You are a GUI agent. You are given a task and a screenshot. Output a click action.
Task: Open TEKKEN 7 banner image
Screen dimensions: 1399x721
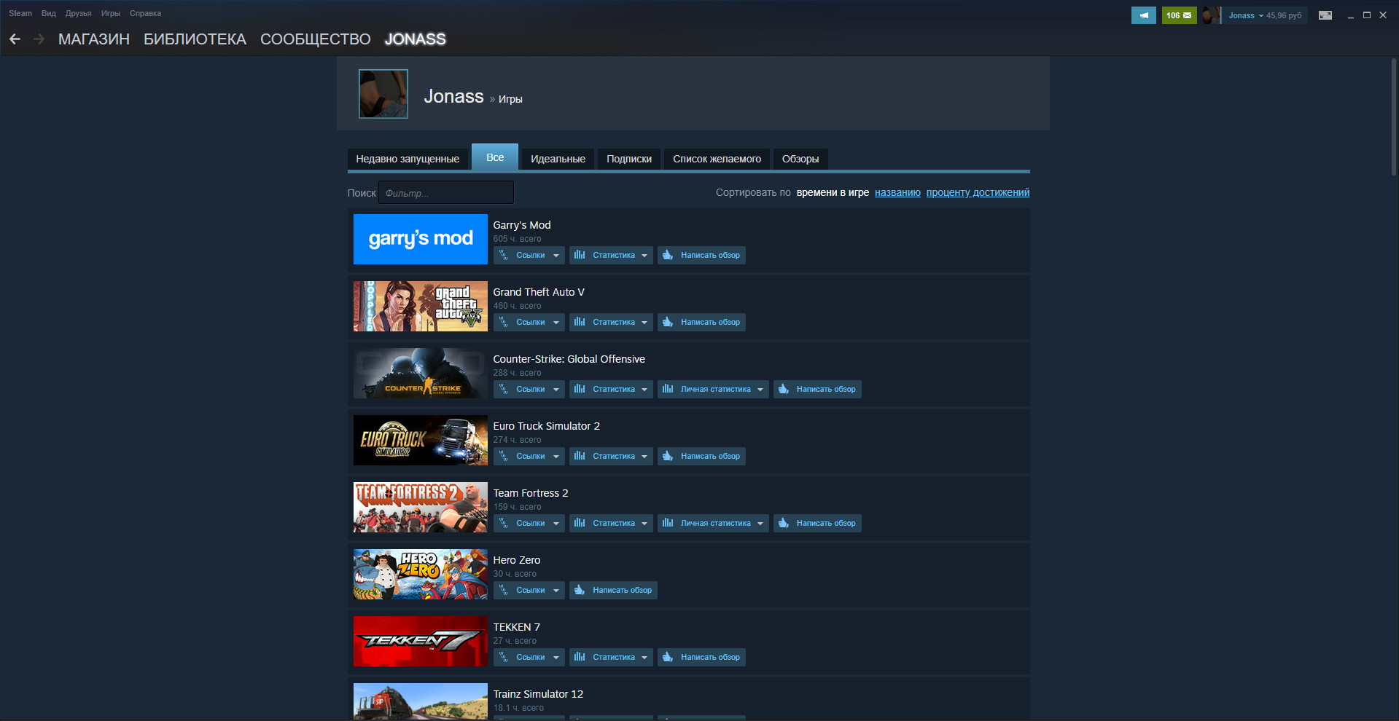(421, 641)
